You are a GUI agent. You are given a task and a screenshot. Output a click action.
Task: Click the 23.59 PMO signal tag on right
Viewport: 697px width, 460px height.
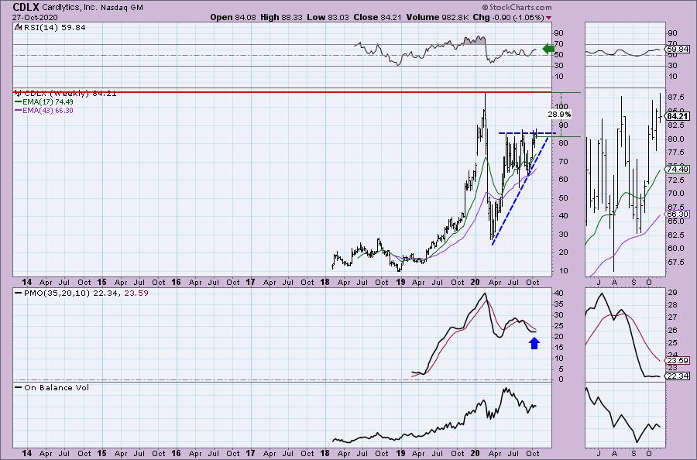tap(678, 360)
